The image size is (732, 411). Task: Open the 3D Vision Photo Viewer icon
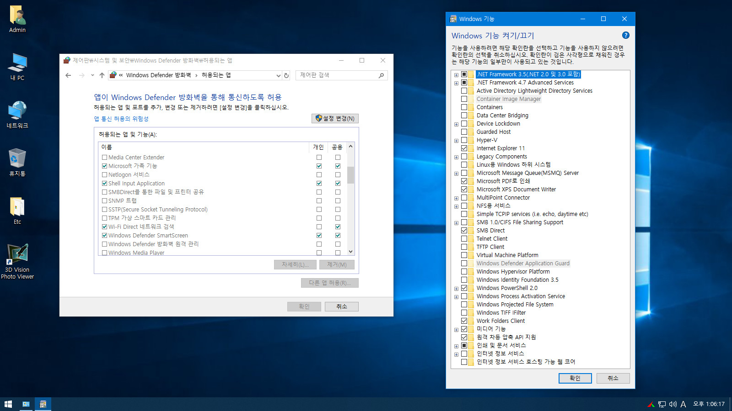pyautogui.click(x=17, y=262)
